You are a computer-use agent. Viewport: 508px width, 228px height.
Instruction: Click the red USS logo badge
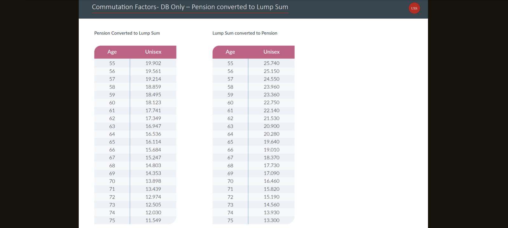tap(414, 8)
